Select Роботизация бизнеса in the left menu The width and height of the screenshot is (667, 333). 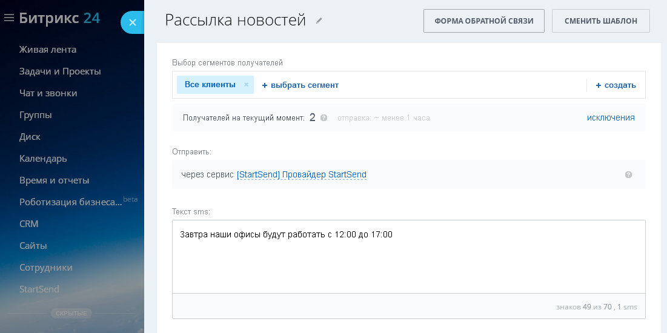pos(71,202)
